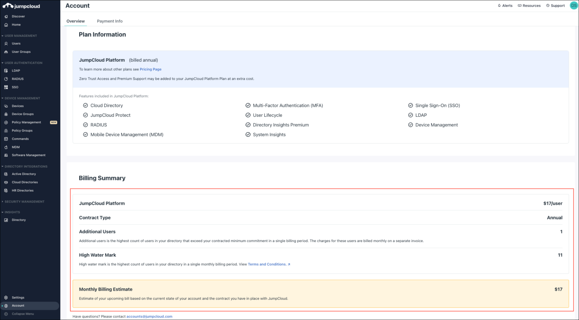Collapse the User Management section

click(x=21, y=35)
